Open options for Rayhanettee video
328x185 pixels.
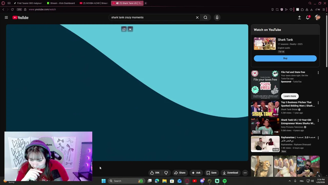318,138
